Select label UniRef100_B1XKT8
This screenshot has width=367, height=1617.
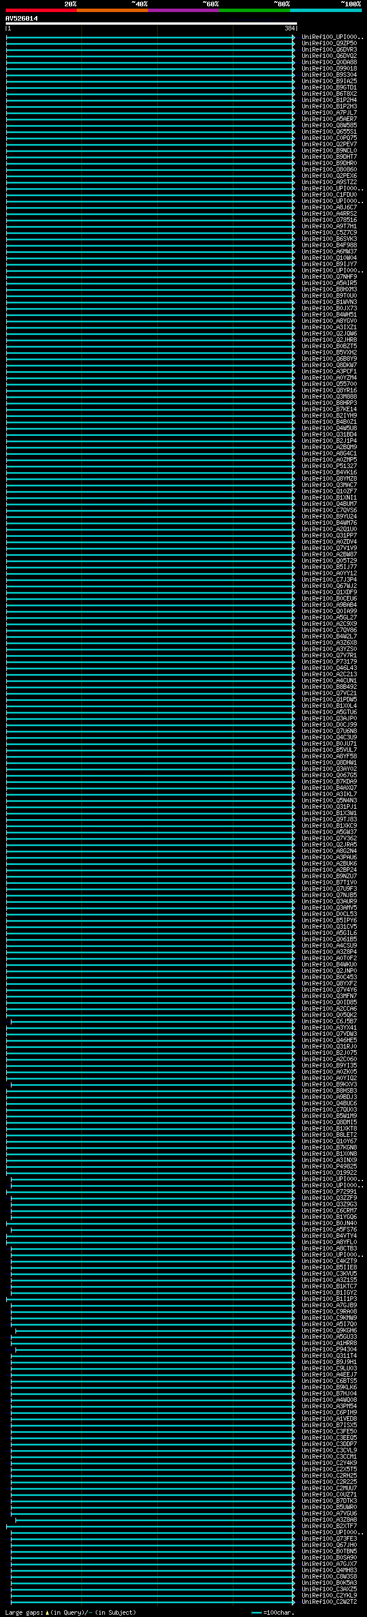point(329,1129)
